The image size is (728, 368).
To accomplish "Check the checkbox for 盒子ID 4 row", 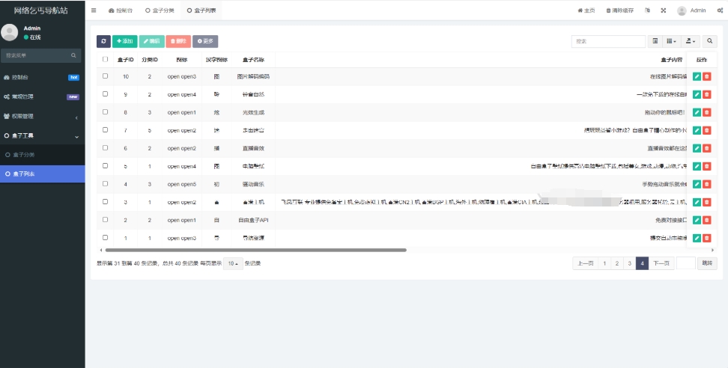I will coord(105,184).
